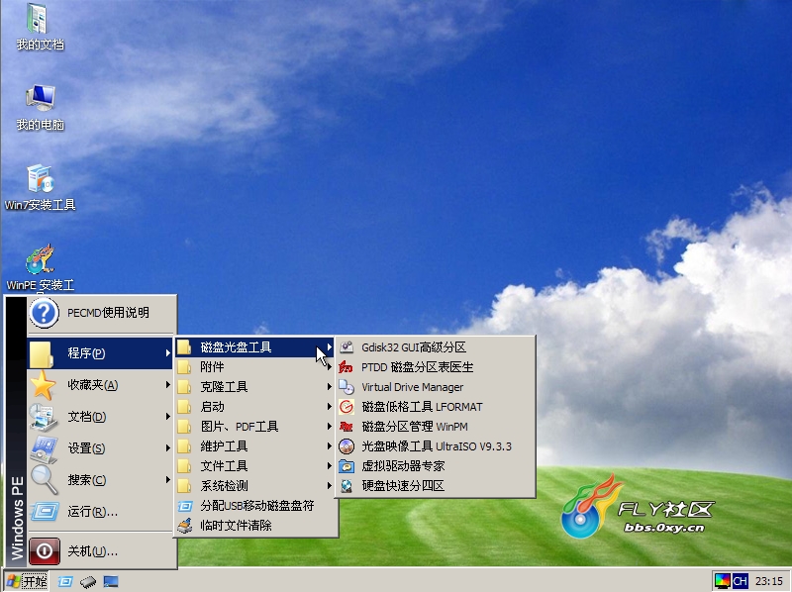Image resolution: width=792 pixels, height=592 pixels.
Task: Click the 分配USB移动磁盘盘符 icon
Action: pyautogui.click(x=185, y=506)
